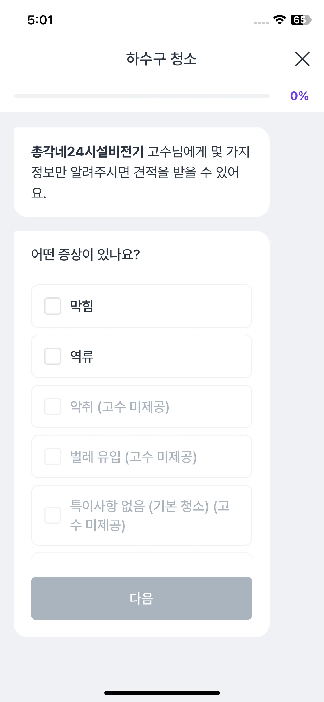Tap the 5:01 clock in status bar

[40, 20]
